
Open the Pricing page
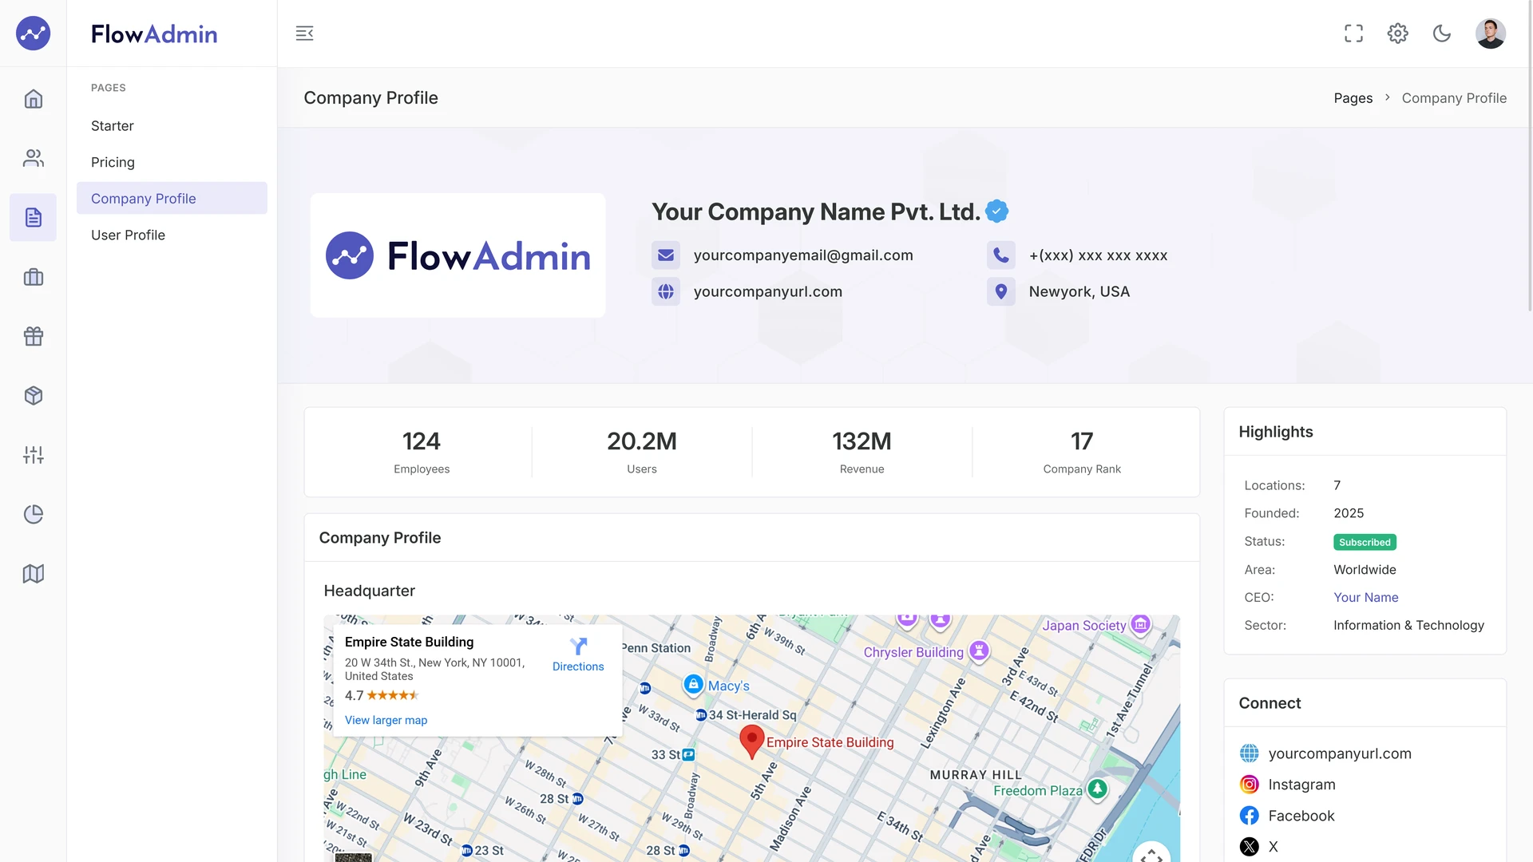172,162
